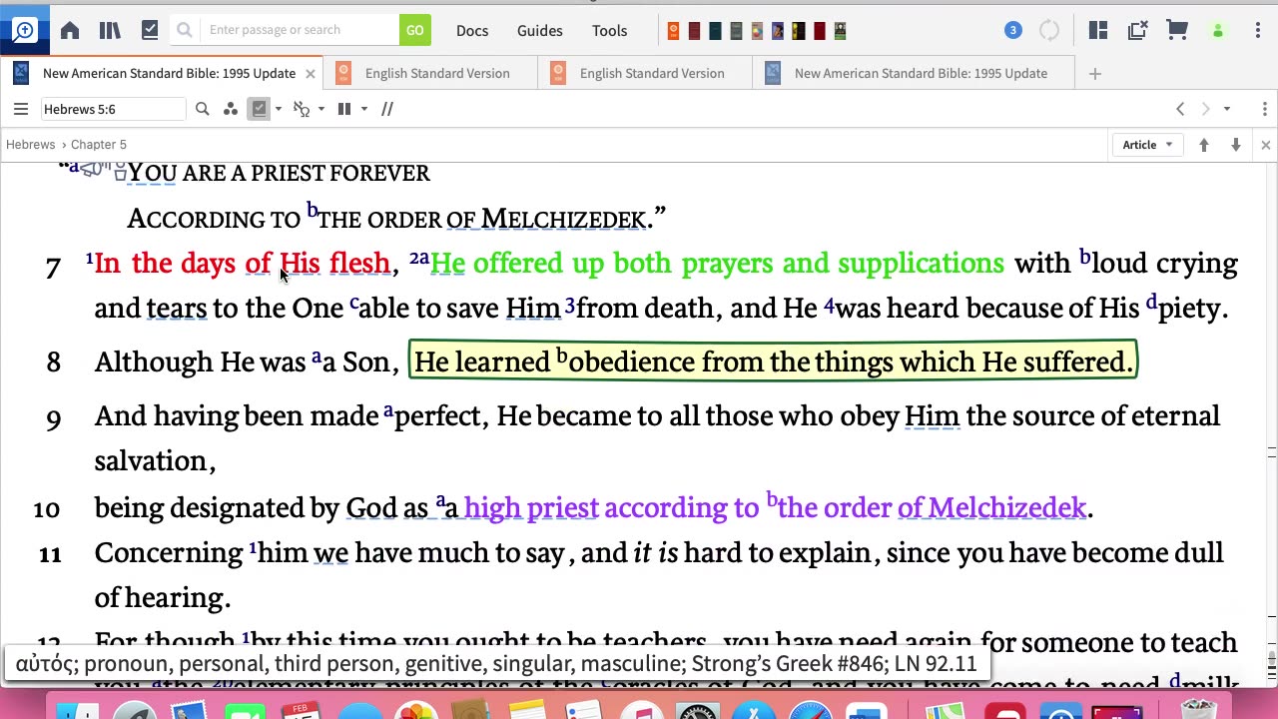Click the Hebrews breadcrumb
Screen dimensions: 1278x719
click(30, 145)
